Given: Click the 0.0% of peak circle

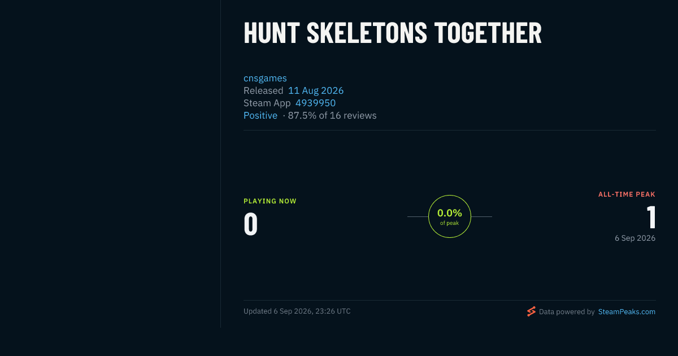Looking at the screenshot, I should point(450,216).
